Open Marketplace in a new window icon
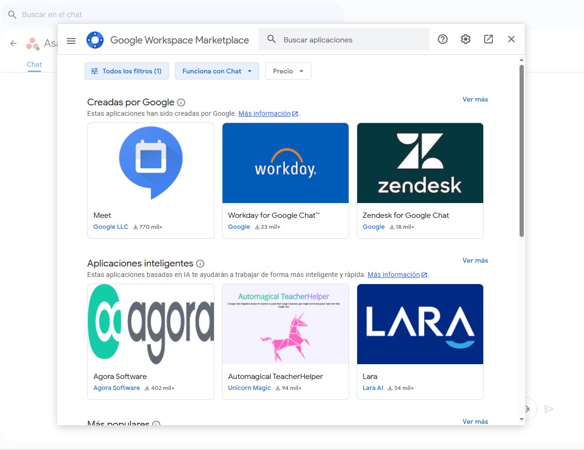 click(x=488, y=39)
